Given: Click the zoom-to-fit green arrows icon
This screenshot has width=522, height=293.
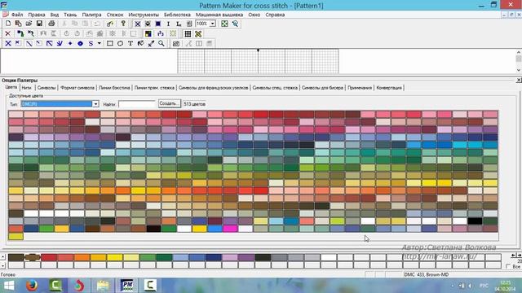Looking at the screenshot, I should tap(225, 24).
